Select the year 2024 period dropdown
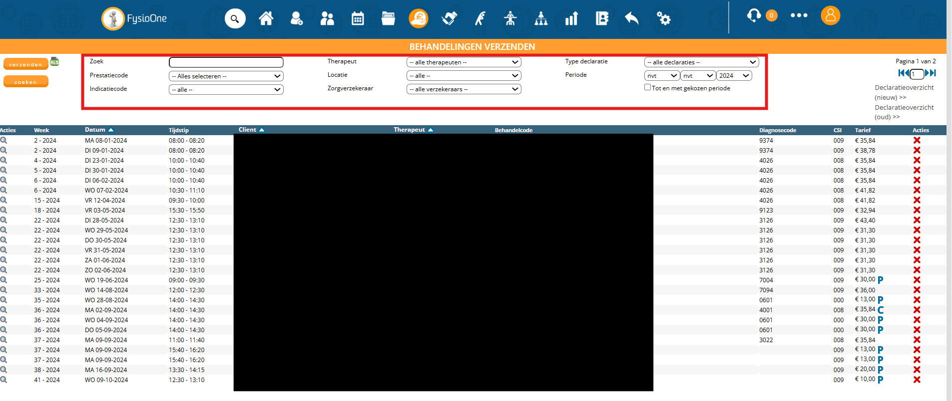This screenshot has height=401, width=952. point(734,76)
